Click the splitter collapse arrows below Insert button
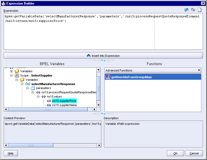 103,60
